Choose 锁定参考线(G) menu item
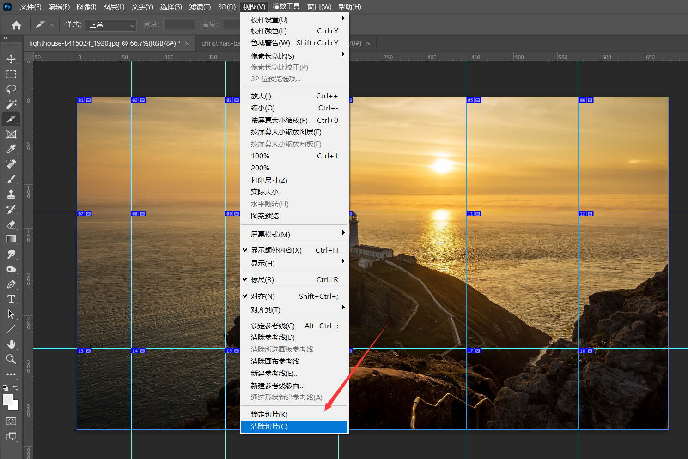Viewport: 688px width, 459px height. 294,326
